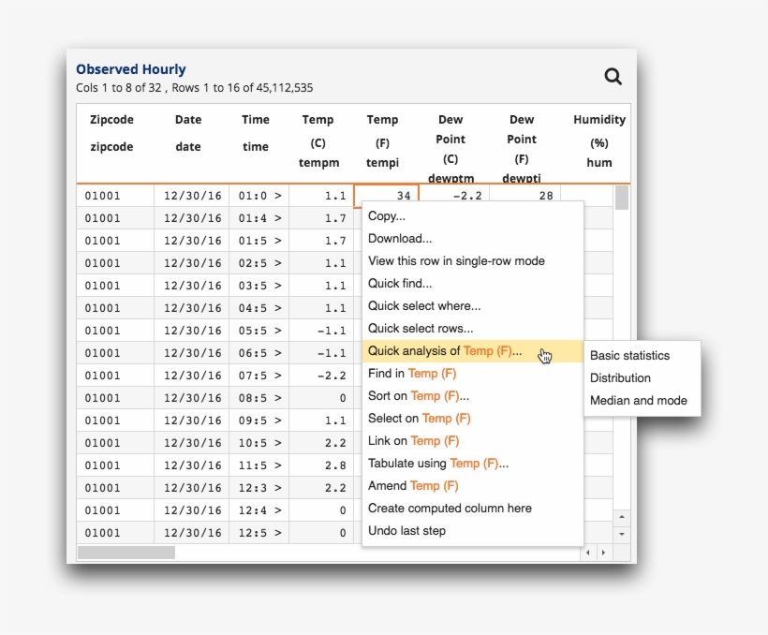Viewport: 768px width, 635px height.
Task: Expand time cell arrow in 02:5 row
Action: (x=278, y=263)
